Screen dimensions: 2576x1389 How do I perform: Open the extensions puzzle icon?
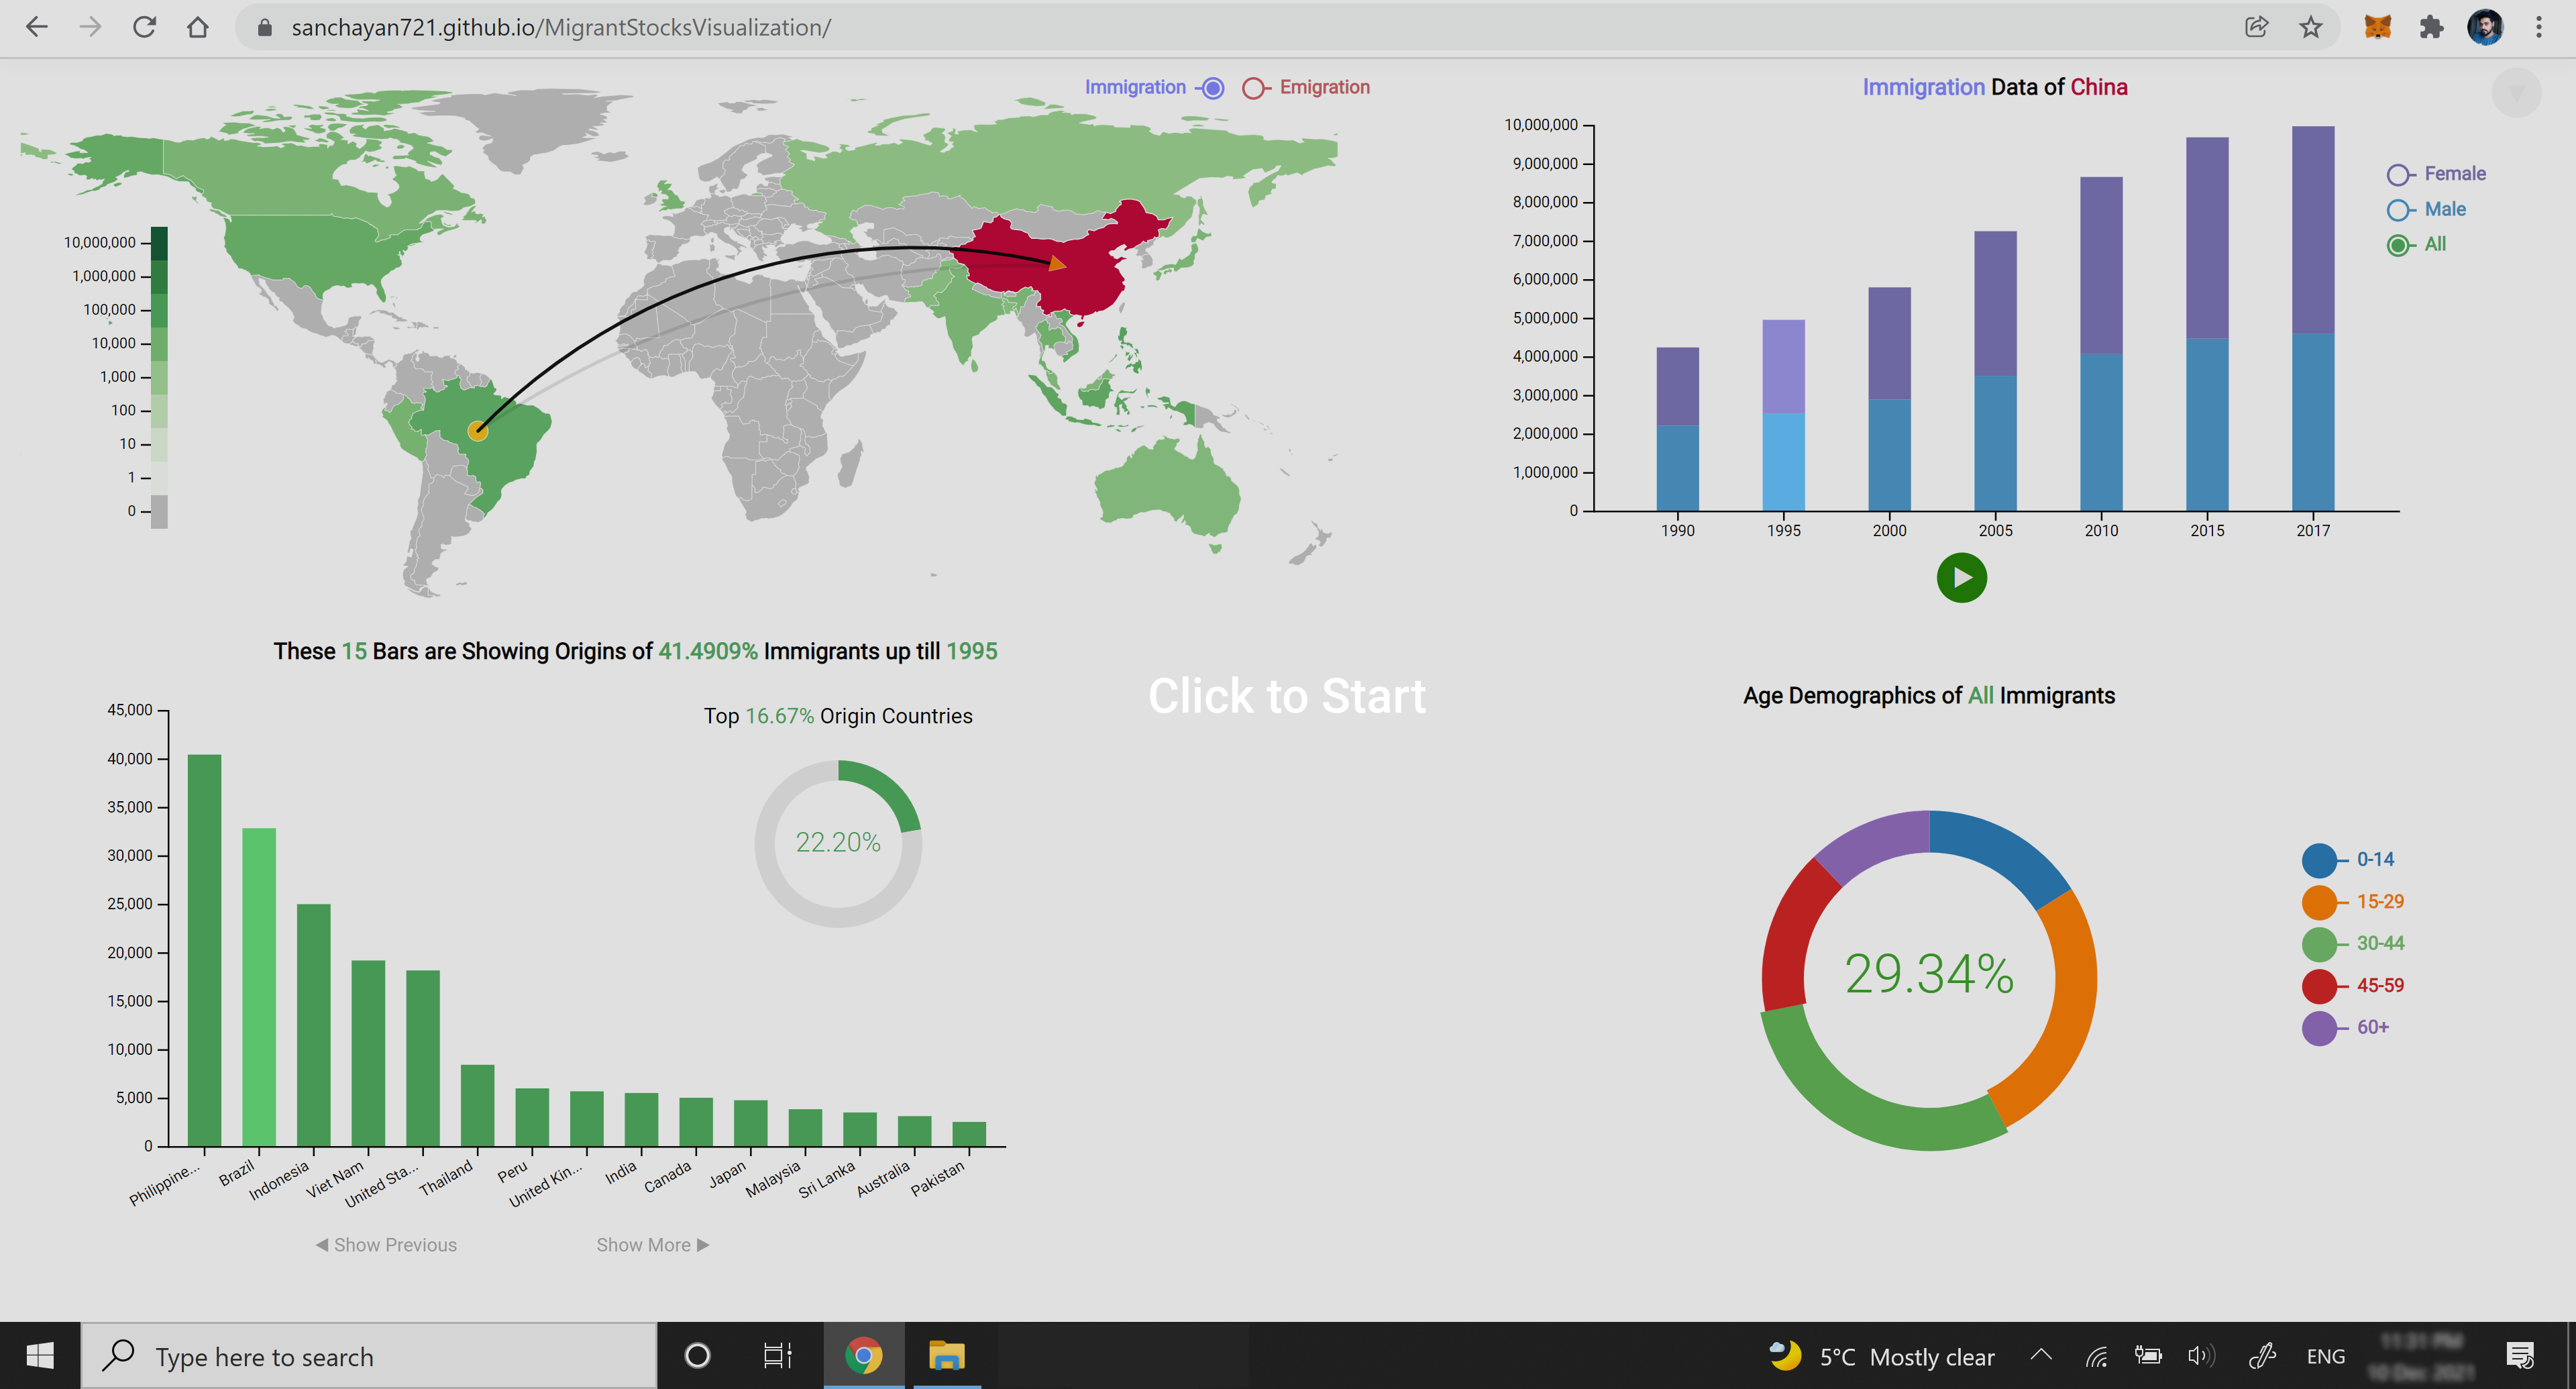(2431, 27)
